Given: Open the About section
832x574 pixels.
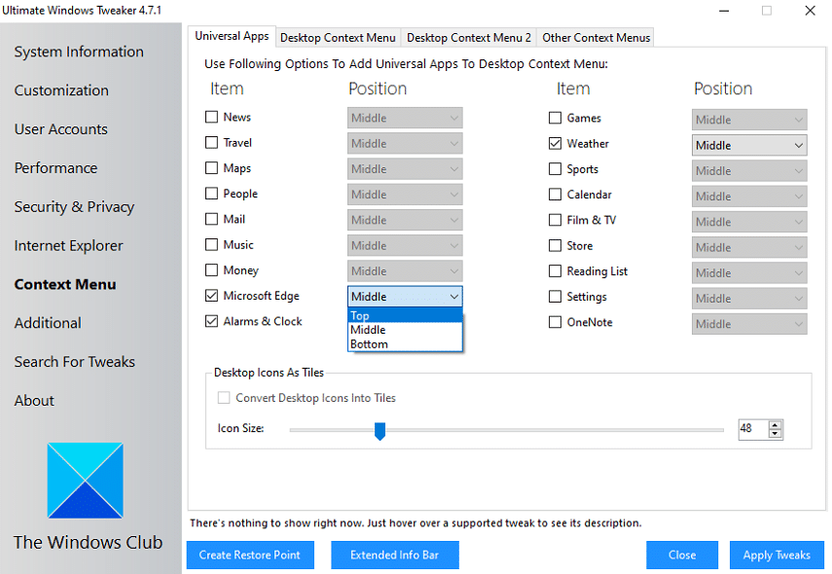Looking at the screenshot, I should pos(34,401).
